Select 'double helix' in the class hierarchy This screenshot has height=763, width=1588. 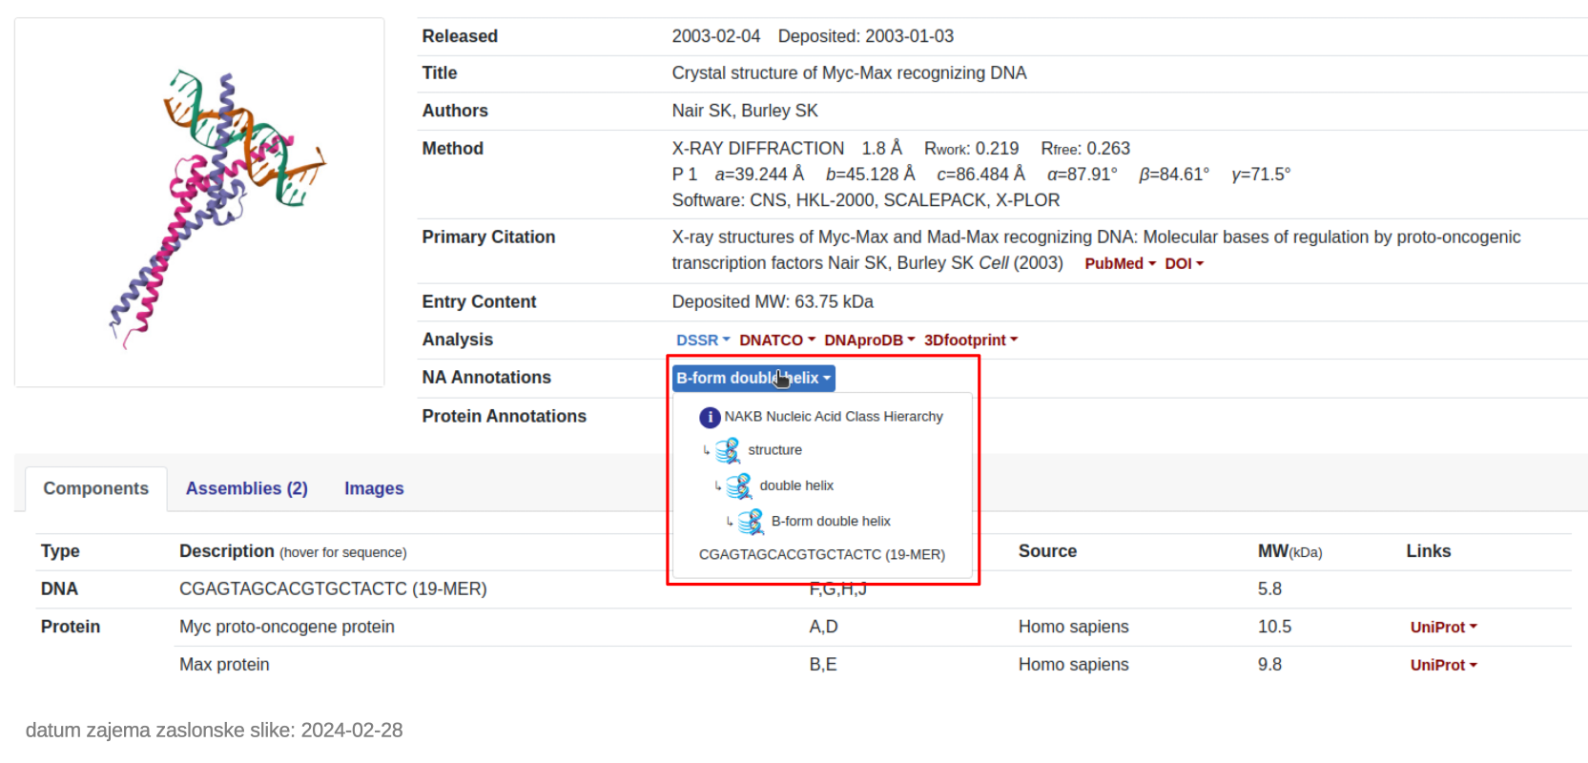[796, 485]
